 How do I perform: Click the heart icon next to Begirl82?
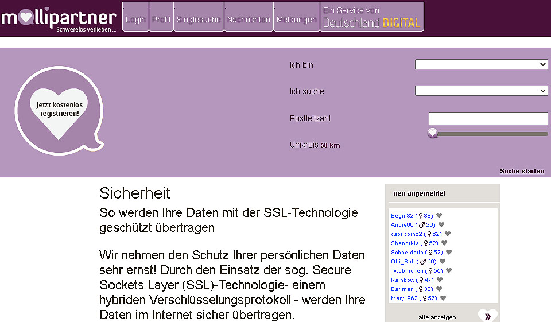(x=439, y=216)
